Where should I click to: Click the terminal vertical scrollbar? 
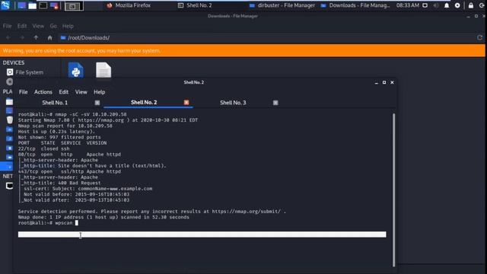pos(394,190)
